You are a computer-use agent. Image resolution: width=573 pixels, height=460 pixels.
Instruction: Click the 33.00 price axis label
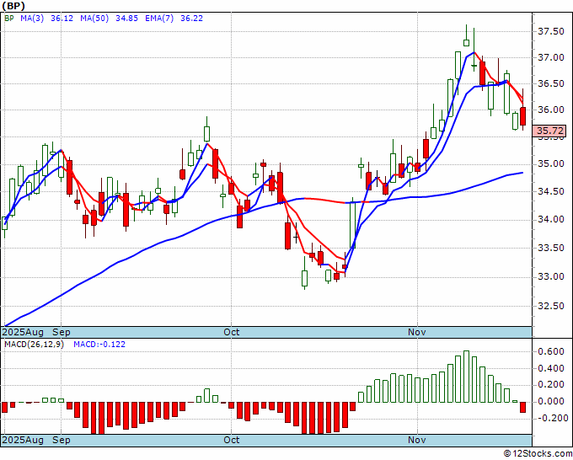click(551, 277)
